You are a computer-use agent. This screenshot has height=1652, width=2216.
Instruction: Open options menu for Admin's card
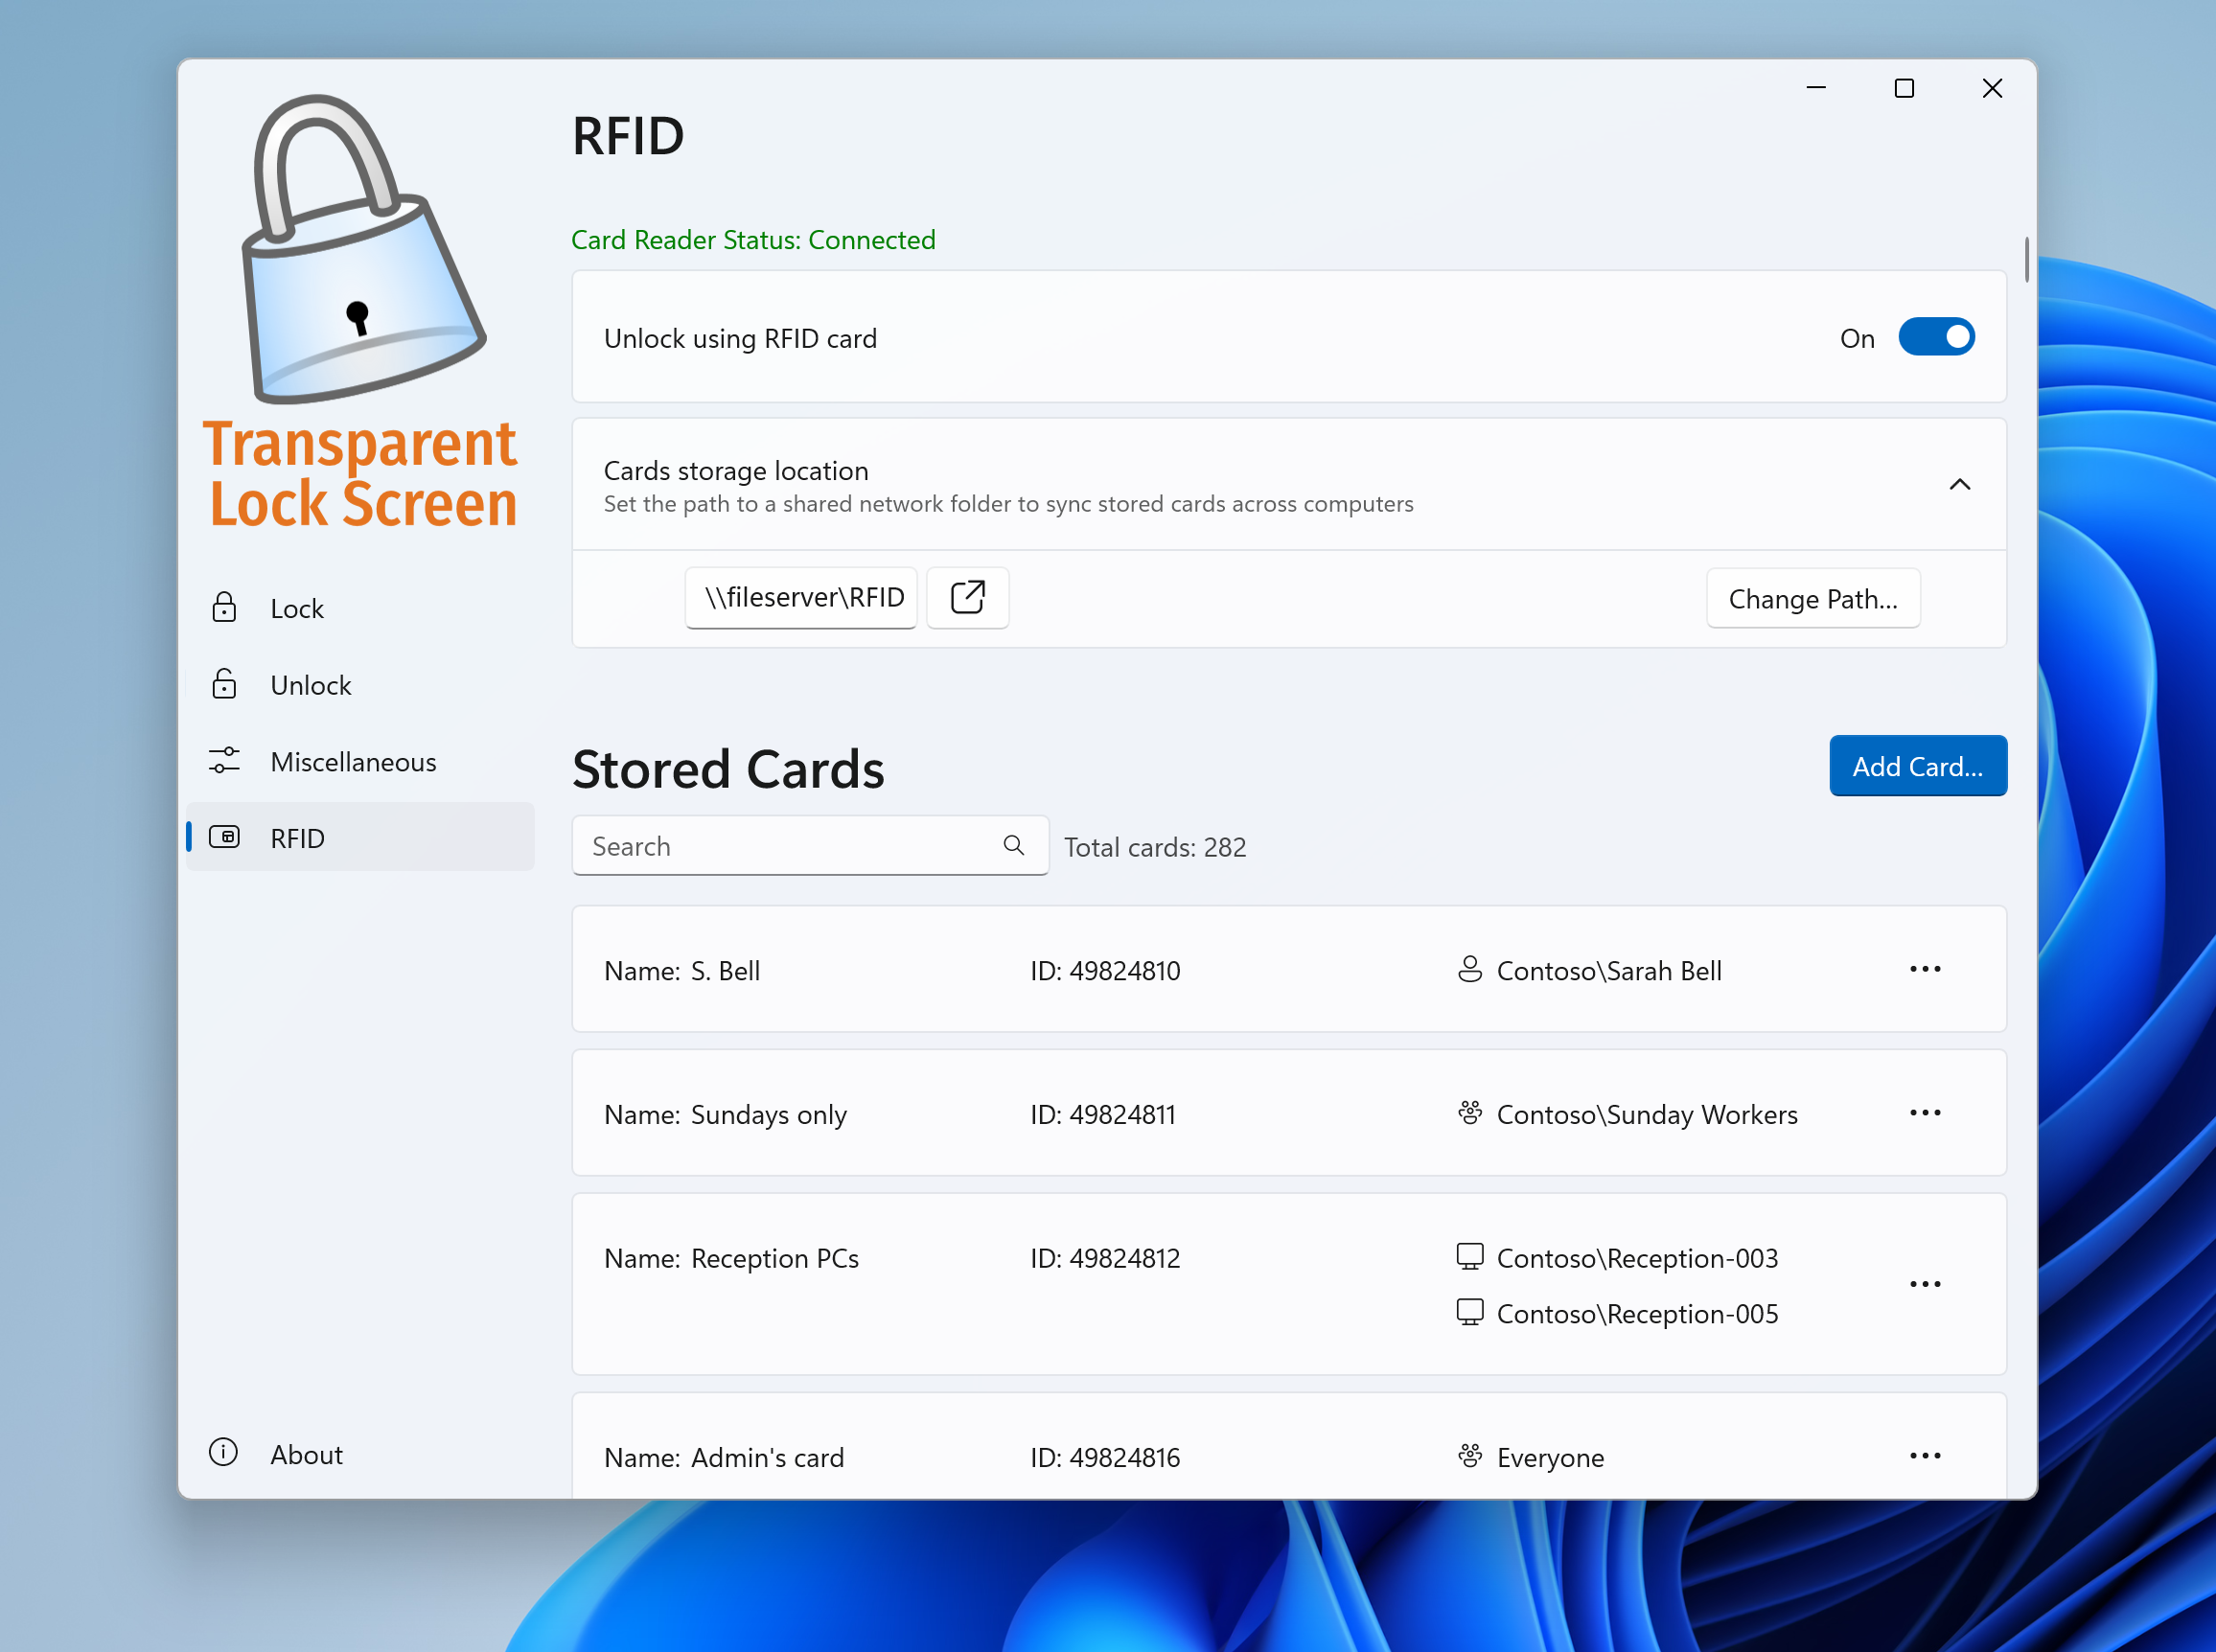click(1925, 1456)
